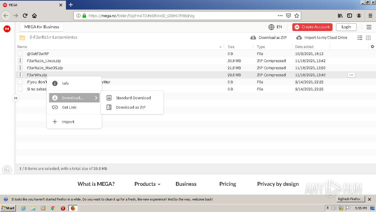Open the Pocket save icon
This screenshot has height=212, width=376.
288,16
